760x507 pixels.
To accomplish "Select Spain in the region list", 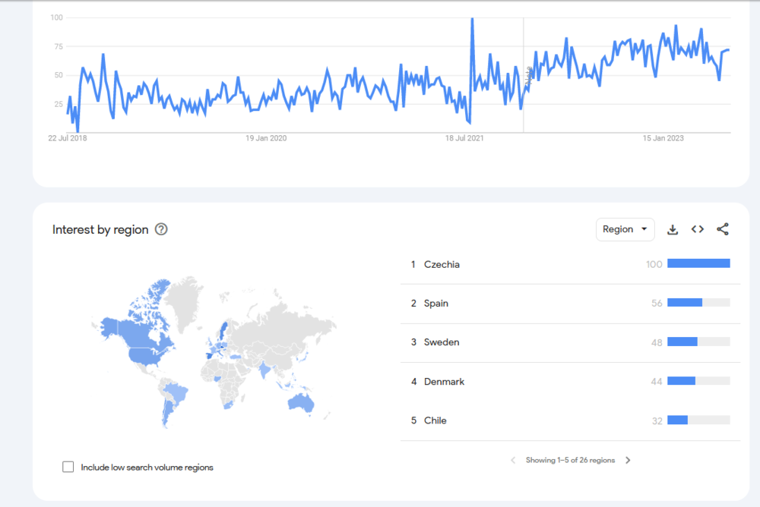I will pos(436,304).
